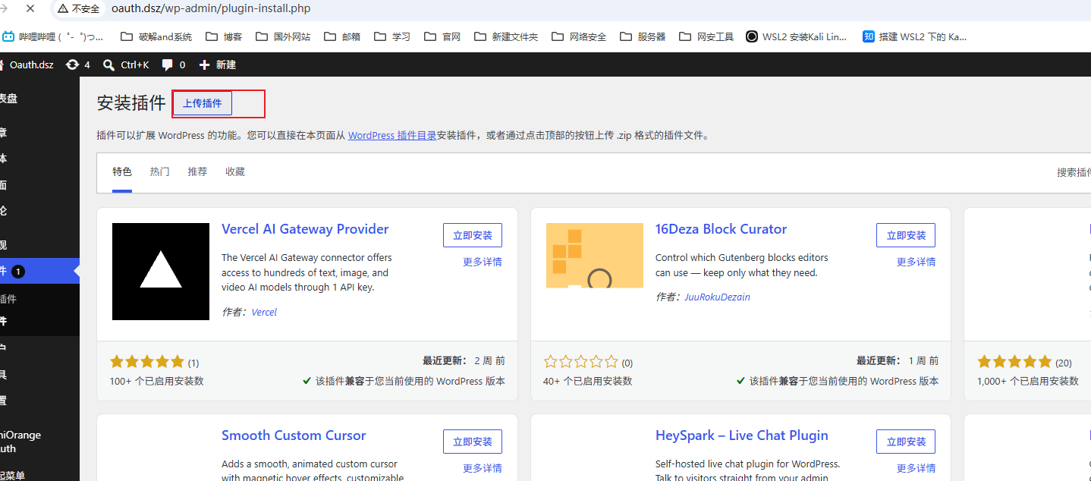Viewport: 1091px width, 481px height.
Task: Switch to the 推荐 tab
Action: (197, 172)
